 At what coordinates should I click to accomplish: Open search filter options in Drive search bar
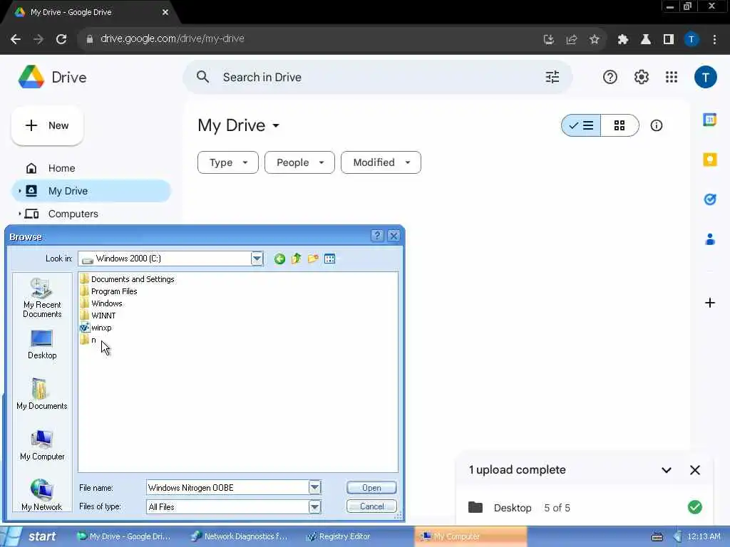[552, 77]
